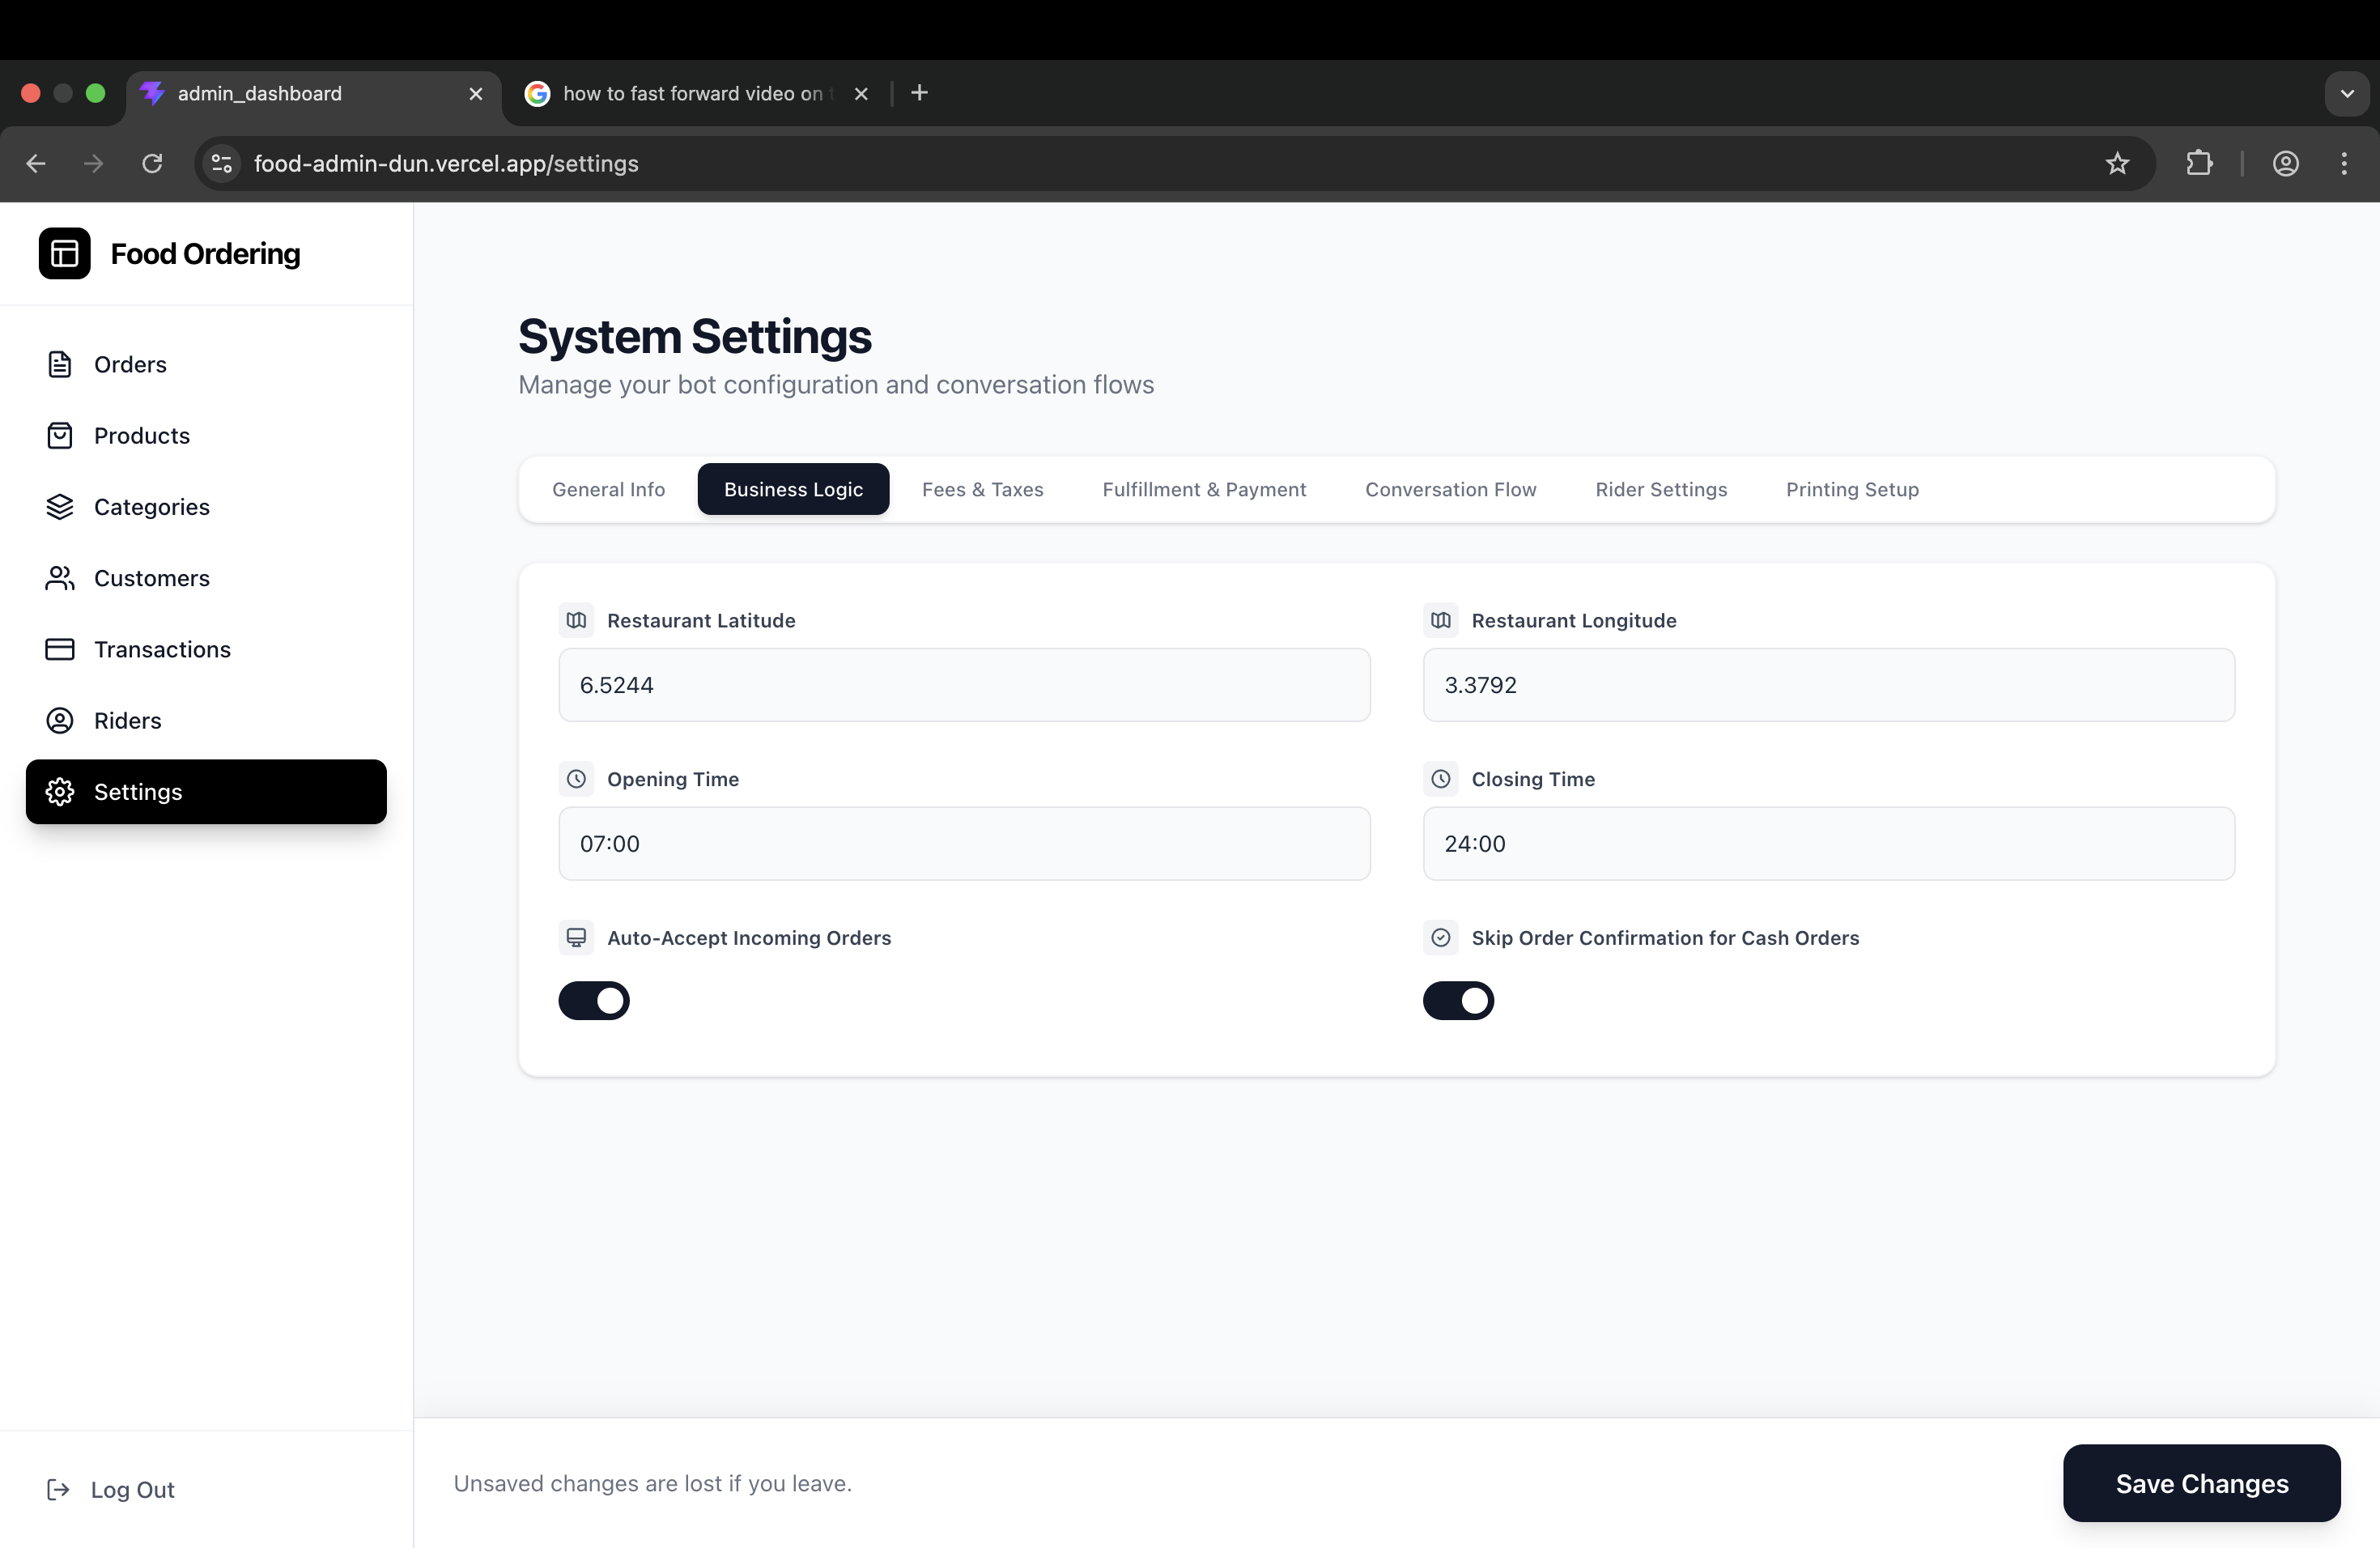Disable Auto-Accept Incoming Orders toggle

coord(594,1000)
